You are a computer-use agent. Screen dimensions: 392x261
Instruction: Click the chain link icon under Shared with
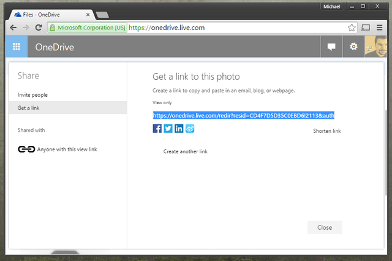coord(26,149)
